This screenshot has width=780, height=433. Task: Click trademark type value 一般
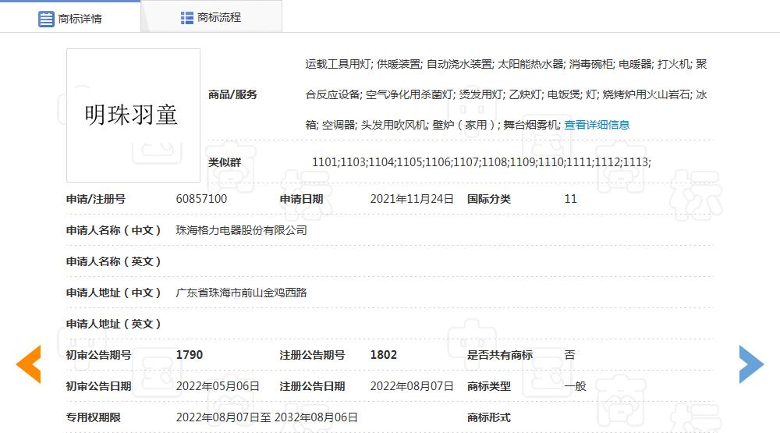point(576,386)
